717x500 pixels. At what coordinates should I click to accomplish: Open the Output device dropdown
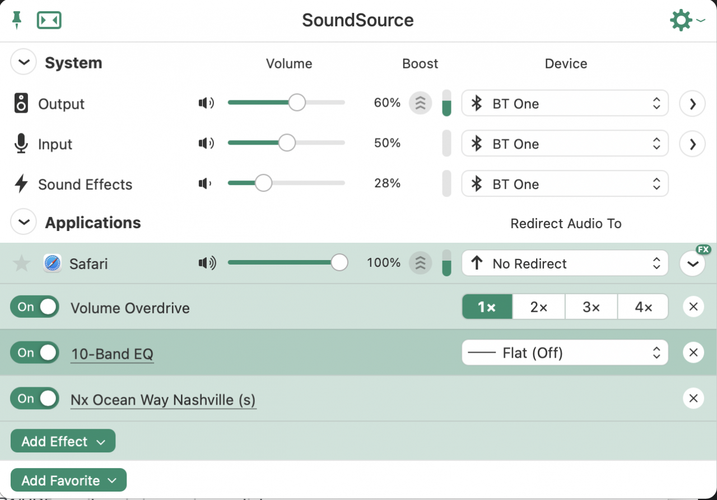click(x=565, y=103)
